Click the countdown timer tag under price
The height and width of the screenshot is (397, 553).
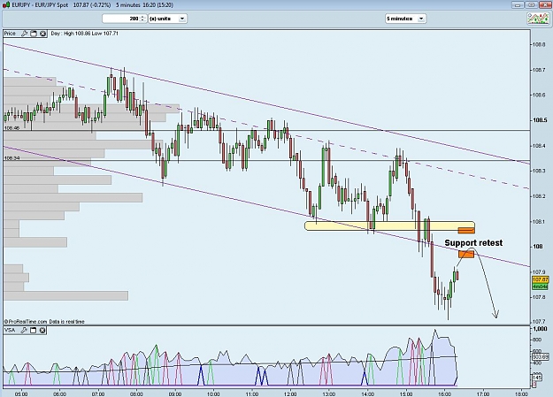coord(541,286)
